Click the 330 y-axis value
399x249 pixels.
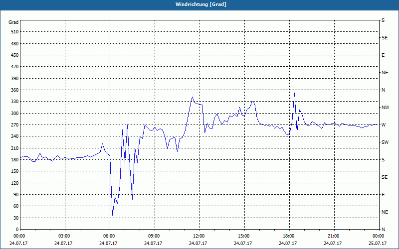[15, 102]
